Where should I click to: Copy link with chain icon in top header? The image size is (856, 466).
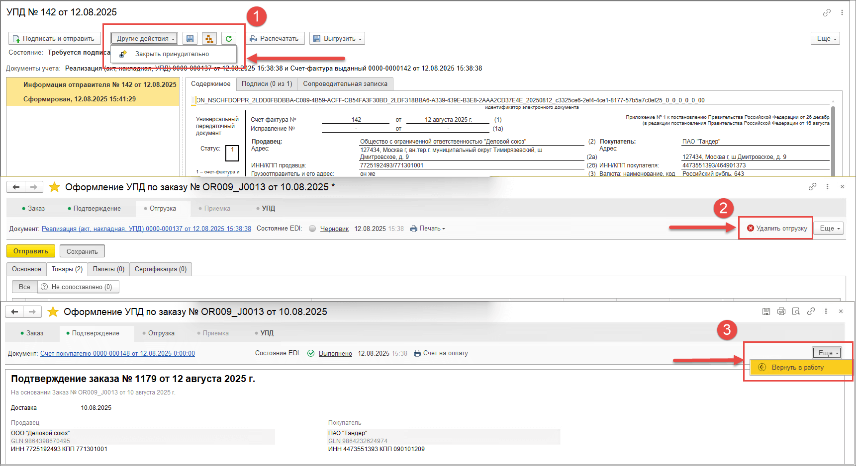(x=827, y=13)
